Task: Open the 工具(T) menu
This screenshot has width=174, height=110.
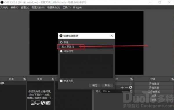Action: coord(66,7)
